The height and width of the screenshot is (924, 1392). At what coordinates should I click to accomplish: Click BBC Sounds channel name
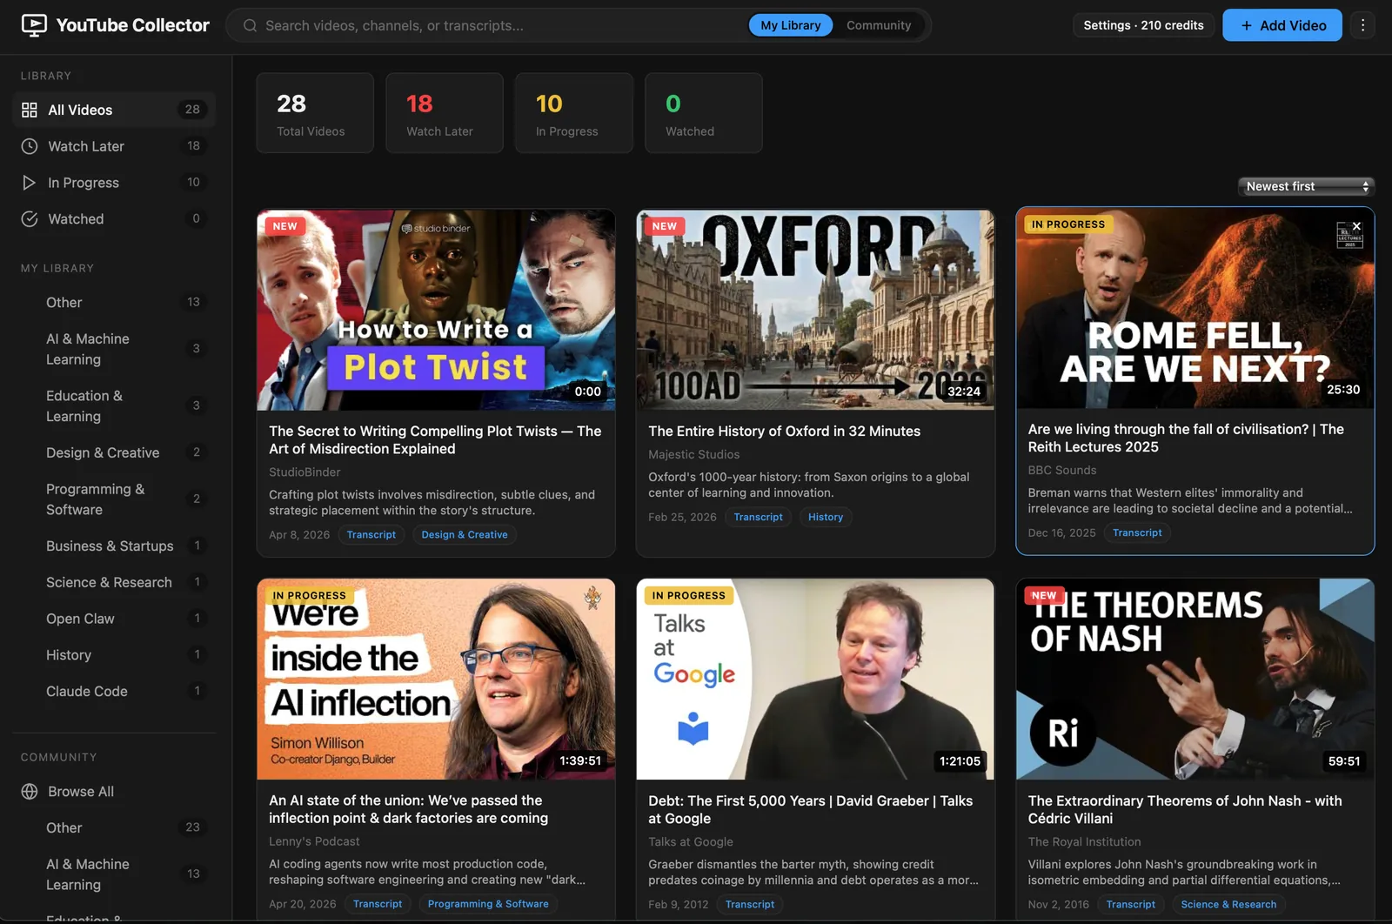(1062, 470)
